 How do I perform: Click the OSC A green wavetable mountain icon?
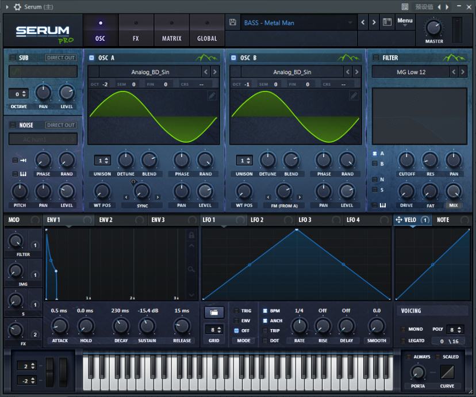207,58
